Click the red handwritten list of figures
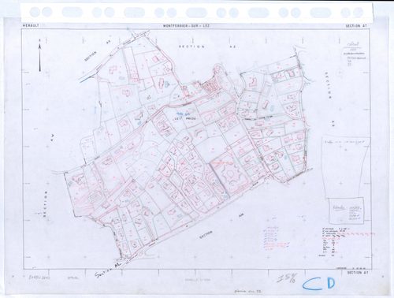The height and width of the screenshot is (298, 394). pyautogui.click(x=276, y=239)
